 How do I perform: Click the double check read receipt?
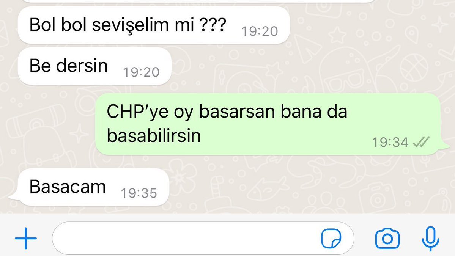click(421, 142)
